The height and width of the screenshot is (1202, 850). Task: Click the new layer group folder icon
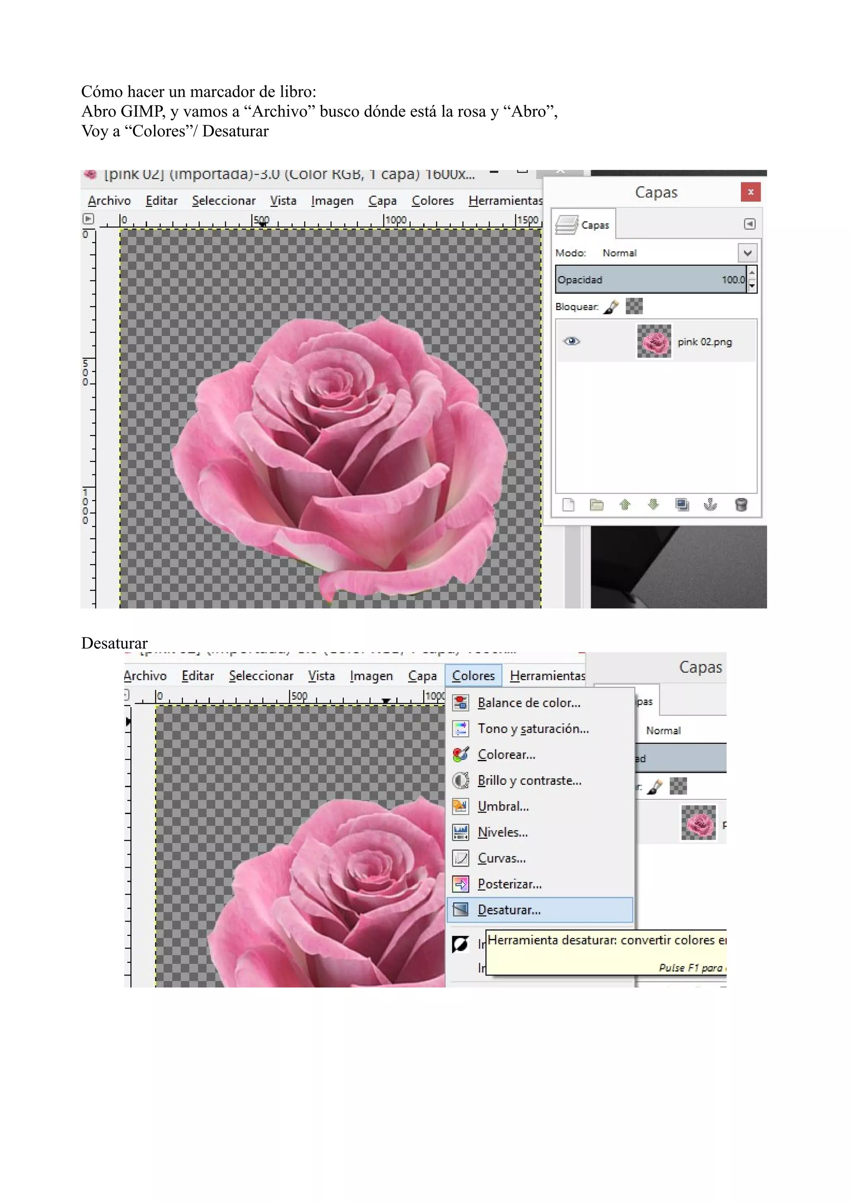pos(596,505)
